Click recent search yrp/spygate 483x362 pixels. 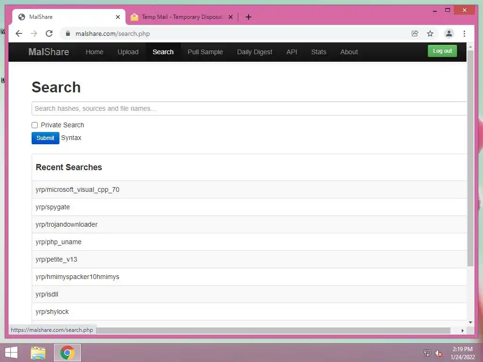pyautogui.click(x=53, y=207)
